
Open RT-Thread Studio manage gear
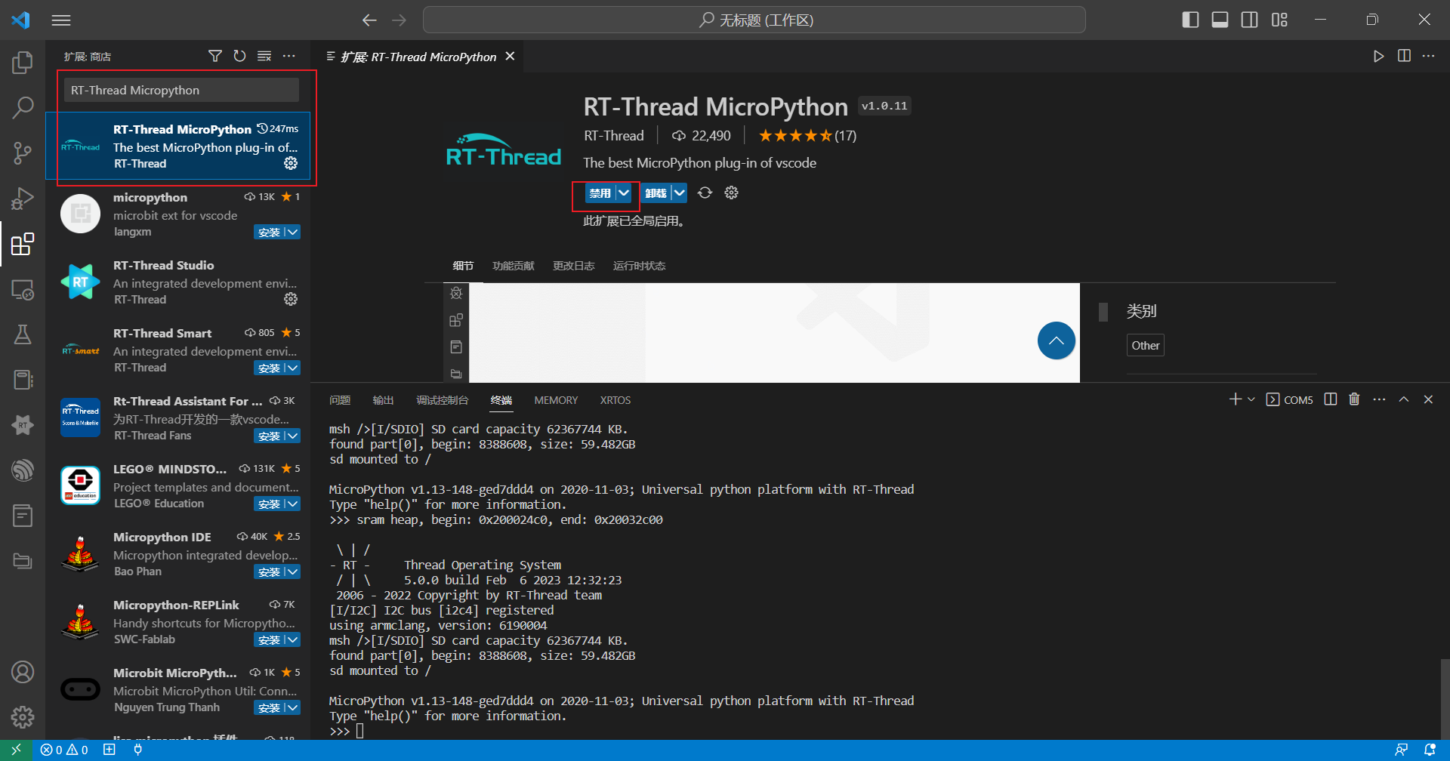pos(291,299)
